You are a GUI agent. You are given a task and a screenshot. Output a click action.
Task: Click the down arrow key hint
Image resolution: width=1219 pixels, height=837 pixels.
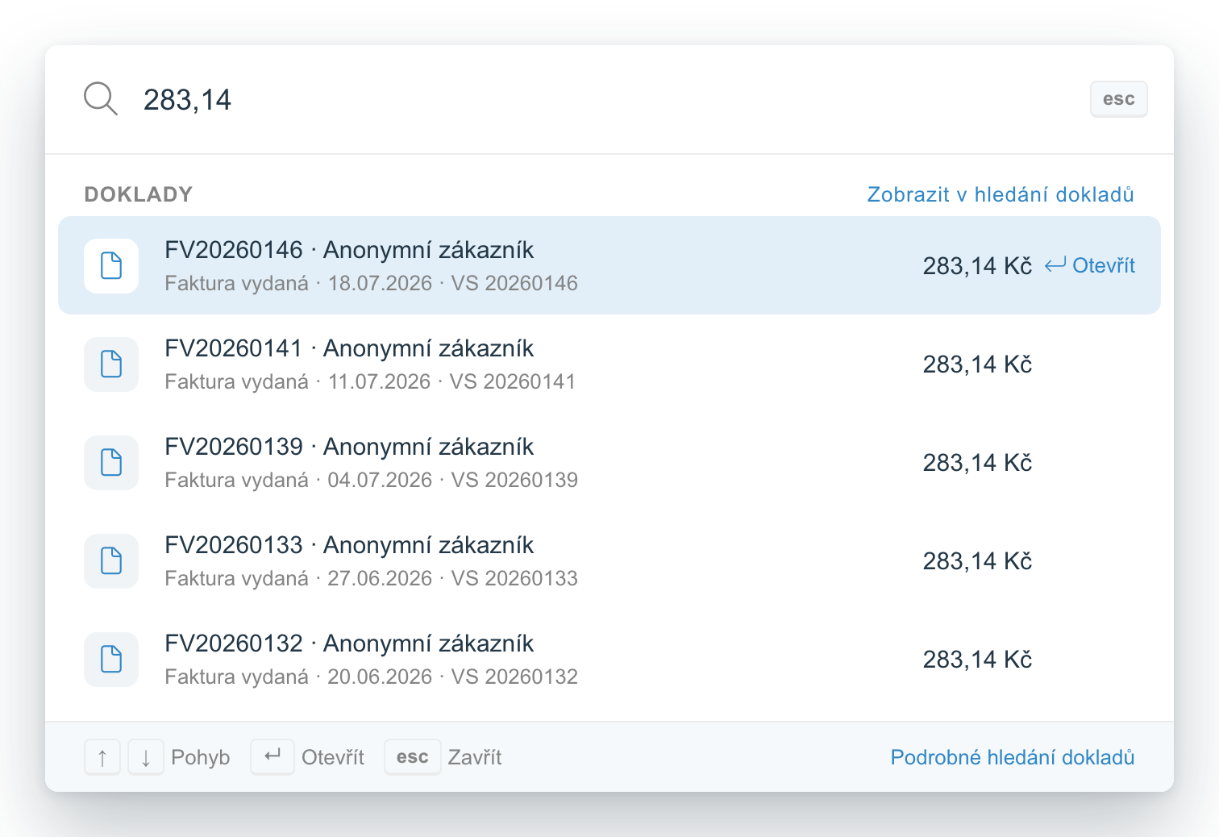pos(146,757)
